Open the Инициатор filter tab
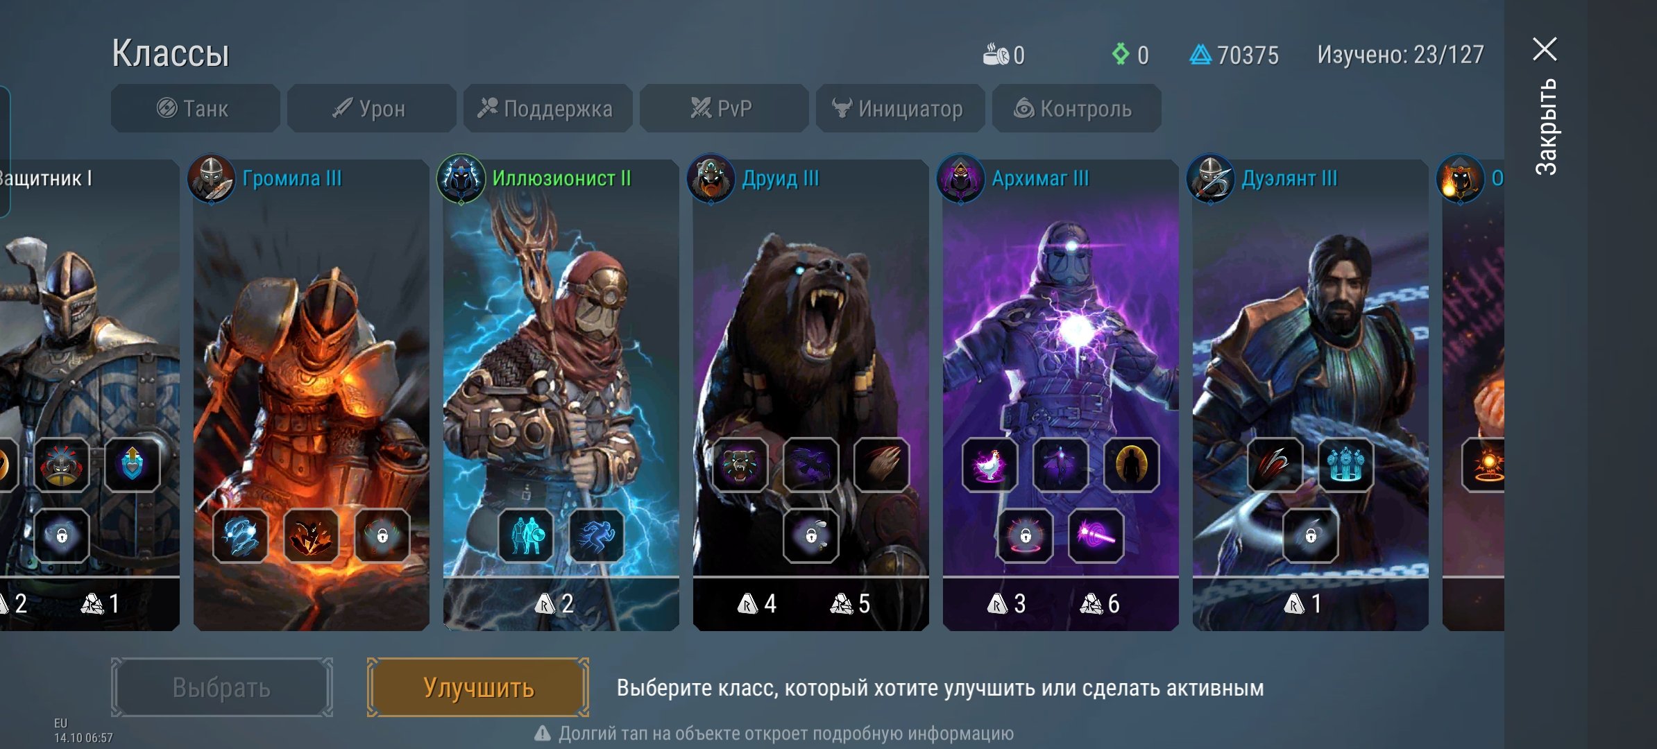 click(900, 108)
